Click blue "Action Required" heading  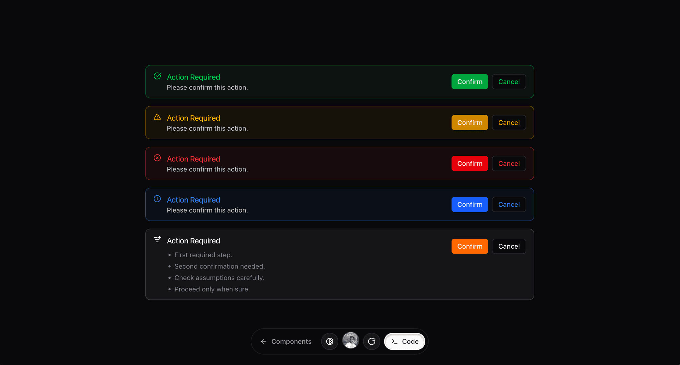[x=194, y=200]
